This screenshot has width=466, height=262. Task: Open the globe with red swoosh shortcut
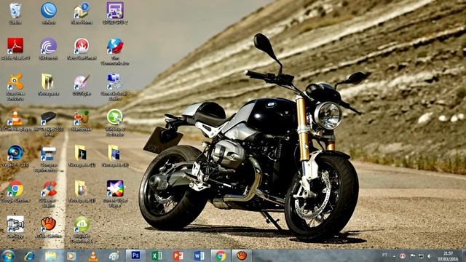click(115, 52)
